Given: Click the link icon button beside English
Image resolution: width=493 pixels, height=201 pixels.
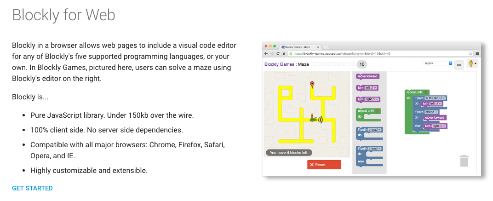Looking at the screenshot, I should coord(459,64).
